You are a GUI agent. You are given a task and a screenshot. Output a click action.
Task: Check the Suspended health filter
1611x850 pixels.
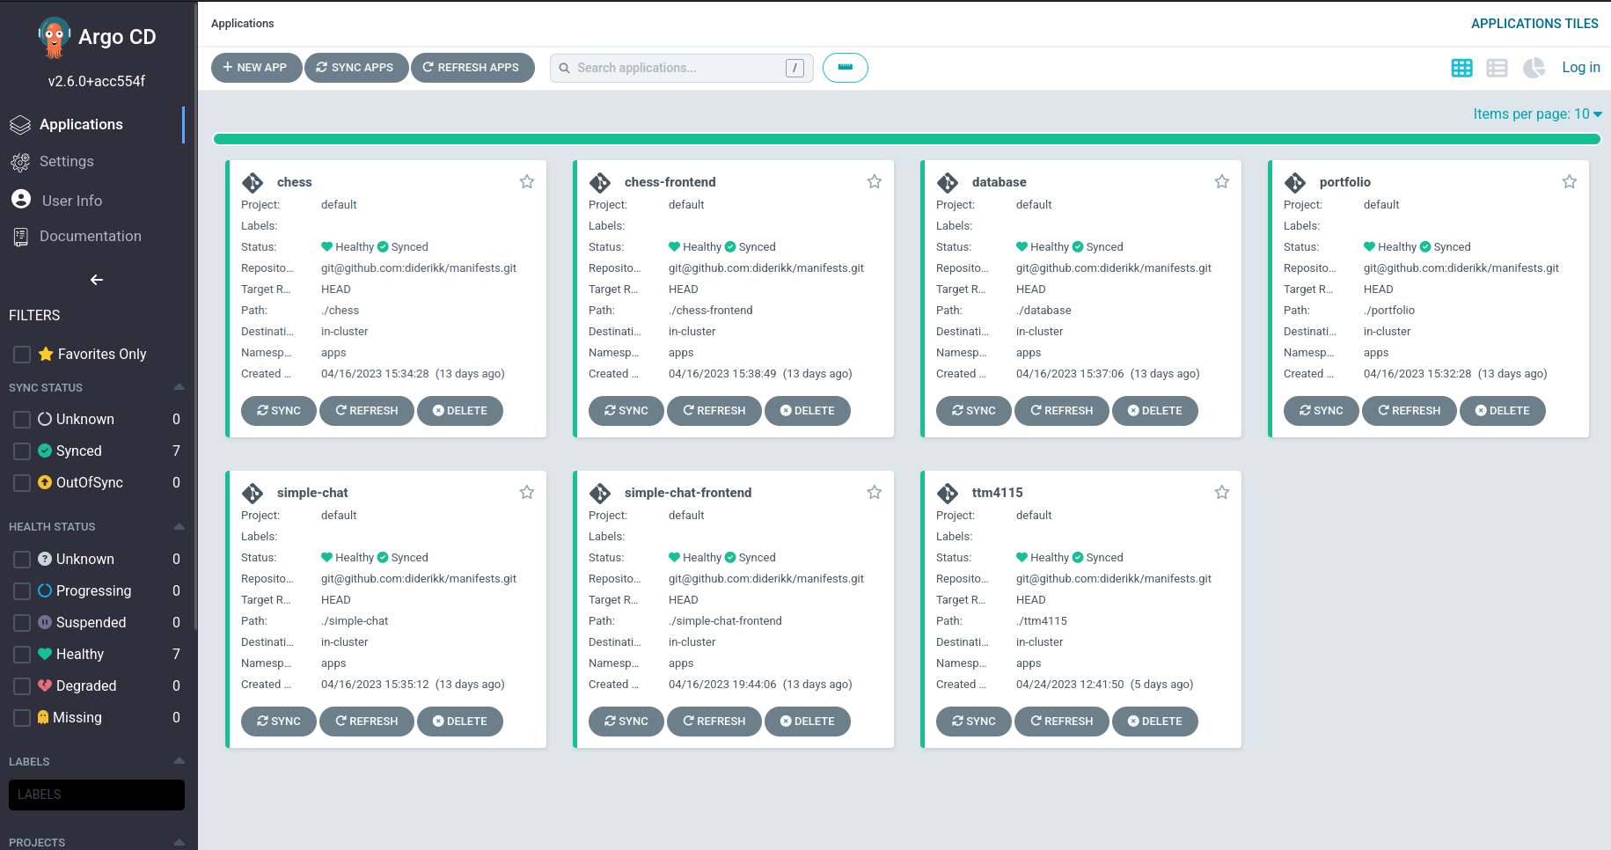22,623
